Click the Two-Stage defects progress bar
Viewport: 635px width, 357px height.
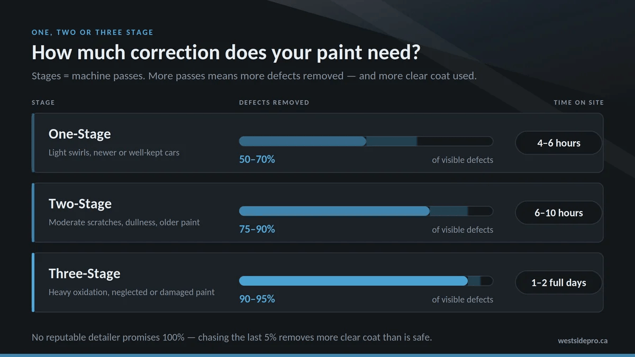pyautogui.click(x=366, y=211)
